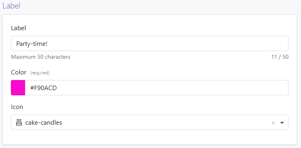Click the purple Label section heading
Image resolution: width=301 pixels, height=148 pixels.
pyautogui.click(x=11, y=6)
